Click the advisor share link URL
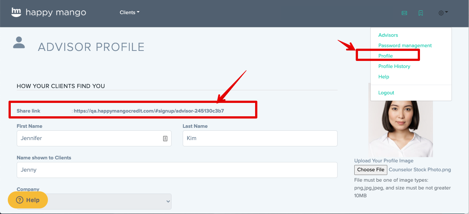Viewport: 469px width, 214px height. click(x=149, y=111)
